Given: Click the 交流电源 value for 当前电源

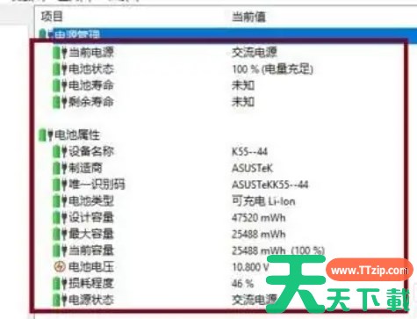Looking at the screenshot, I should [x=255, y=53].
